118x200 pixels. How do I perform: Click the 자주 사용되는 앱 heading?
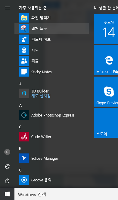(x=33, y=8)
